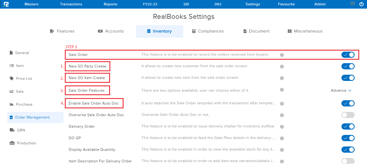Screen dimensions: 367x168
Task: Click info icon for New SO Item Create
Action: coord(282,78)
